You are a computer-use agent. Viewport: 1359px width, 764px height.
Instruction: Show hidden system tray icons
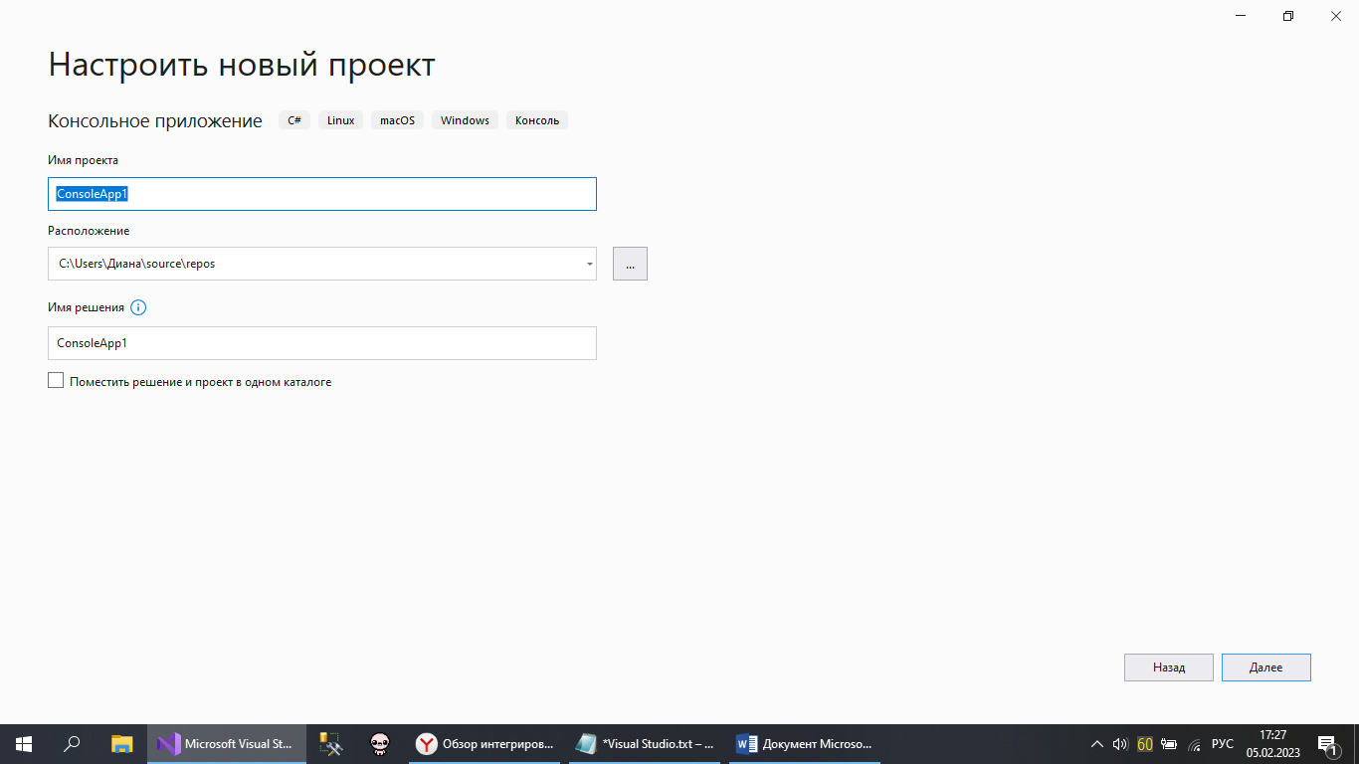[1097, 743]
